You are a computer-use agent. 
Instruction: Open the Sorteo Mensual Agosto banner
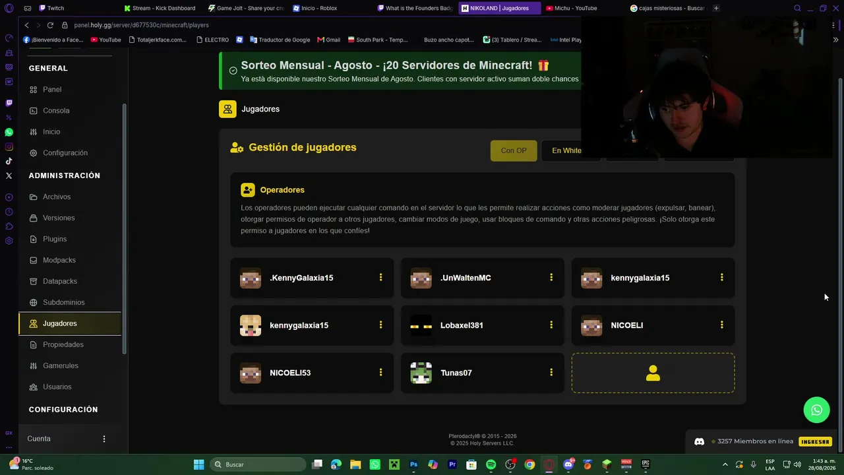pyautogui.click(x=400, y=71)
